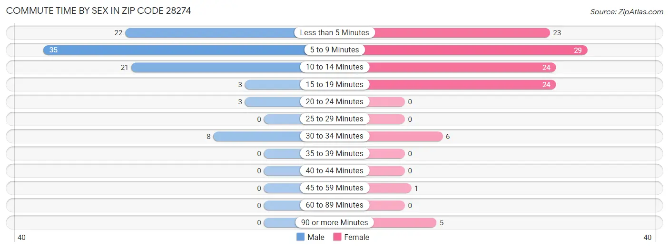
Task: Click the female 90 or more Minutes bar
Action: pyautogui.click(x=403, y=223)
